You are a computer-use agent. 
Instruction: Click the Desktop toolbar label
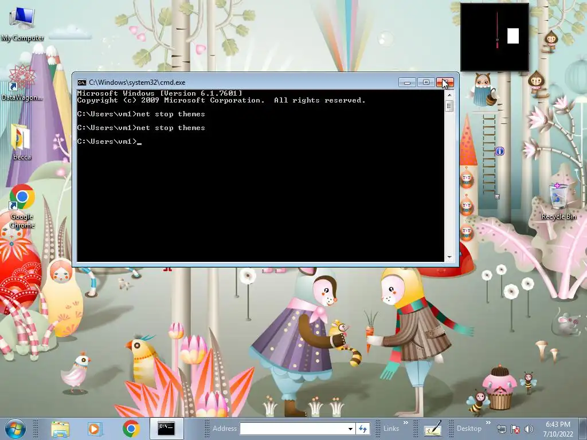(469, 429)
